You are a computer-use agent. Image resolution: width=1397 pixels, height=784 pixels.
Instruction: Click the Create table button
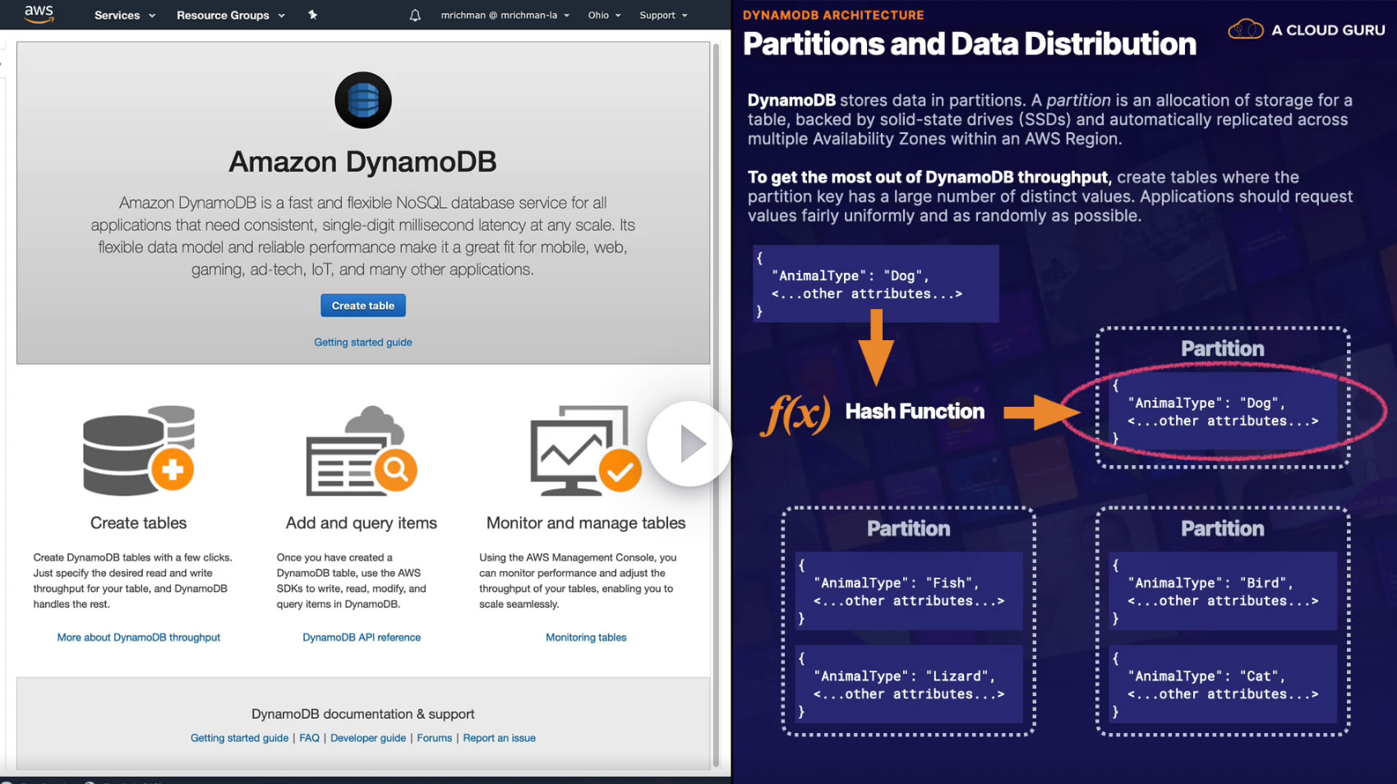[x=363, y=306]
